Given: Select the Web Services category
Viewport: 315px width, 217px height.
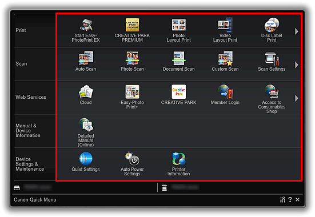Looking at the screenshot, I should pos(35,97).
